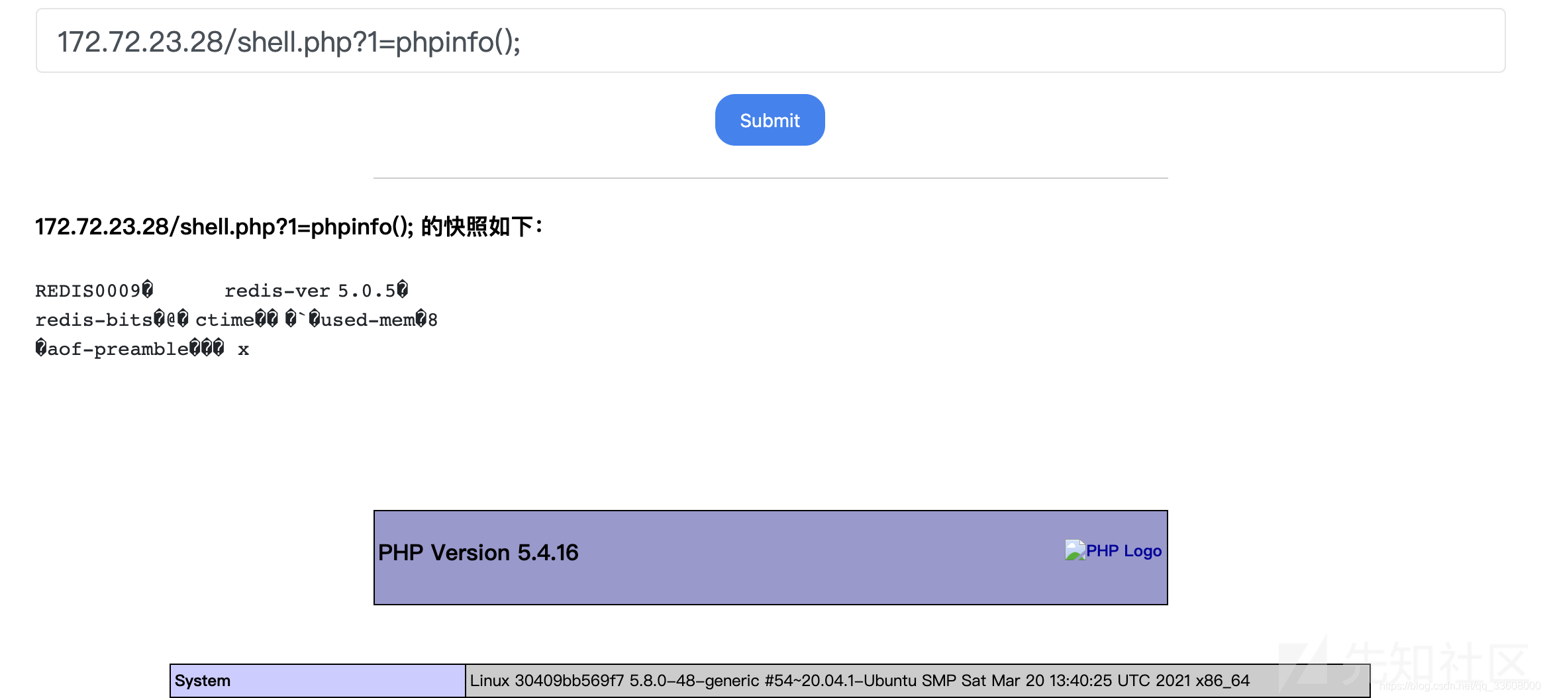1547x698 pixels.
Task: Click the Linux kernel info table cell
Action: click(917, 681)
